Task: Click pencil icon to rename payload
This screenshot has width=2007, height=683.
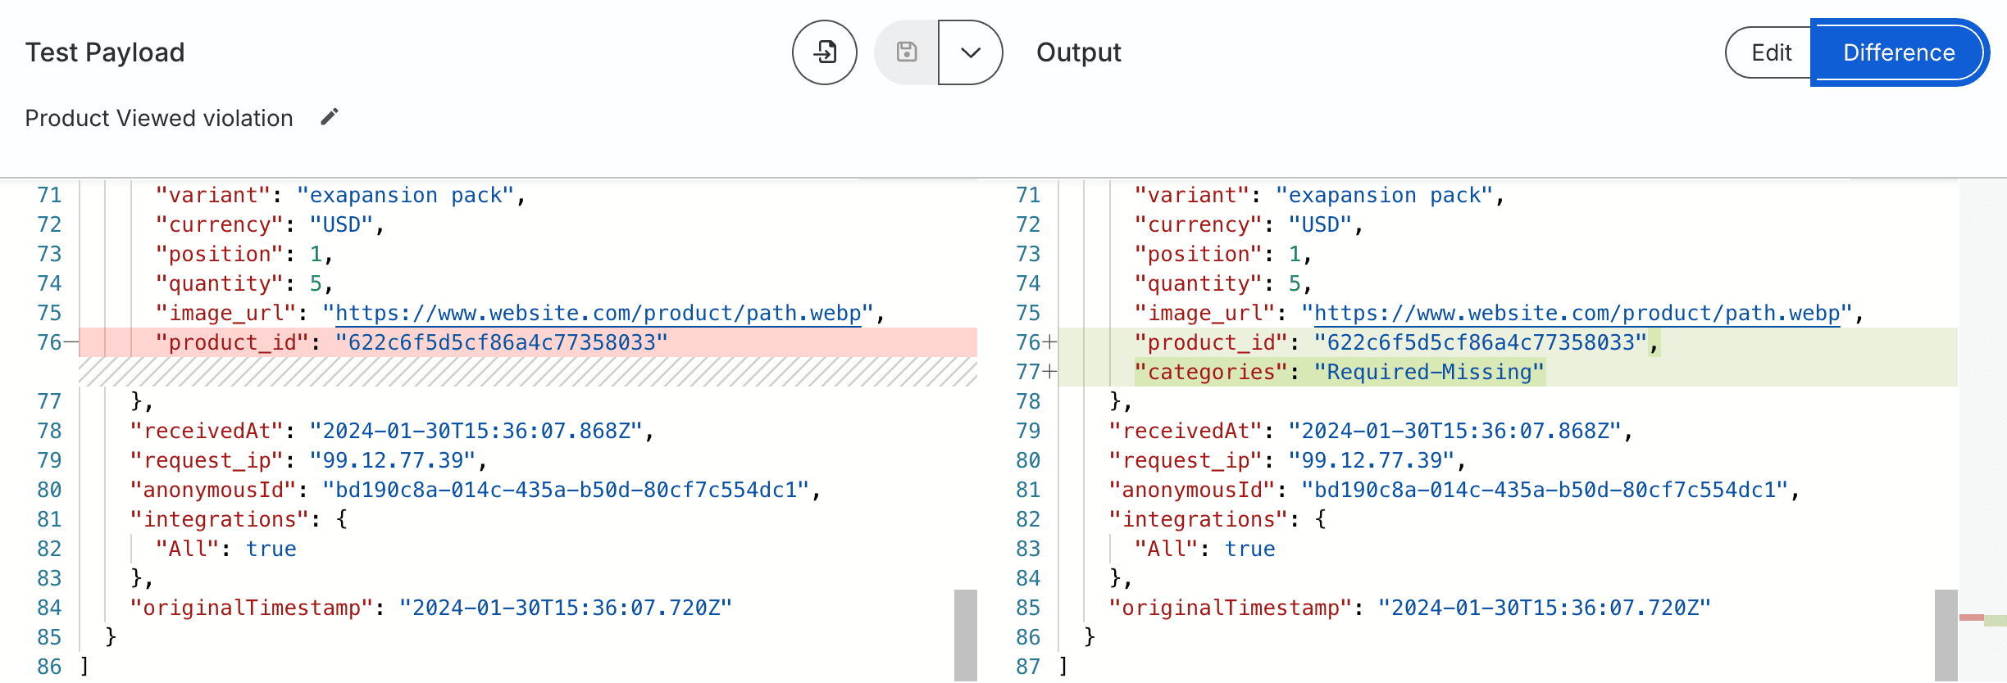Action: (x=329, y=117)
